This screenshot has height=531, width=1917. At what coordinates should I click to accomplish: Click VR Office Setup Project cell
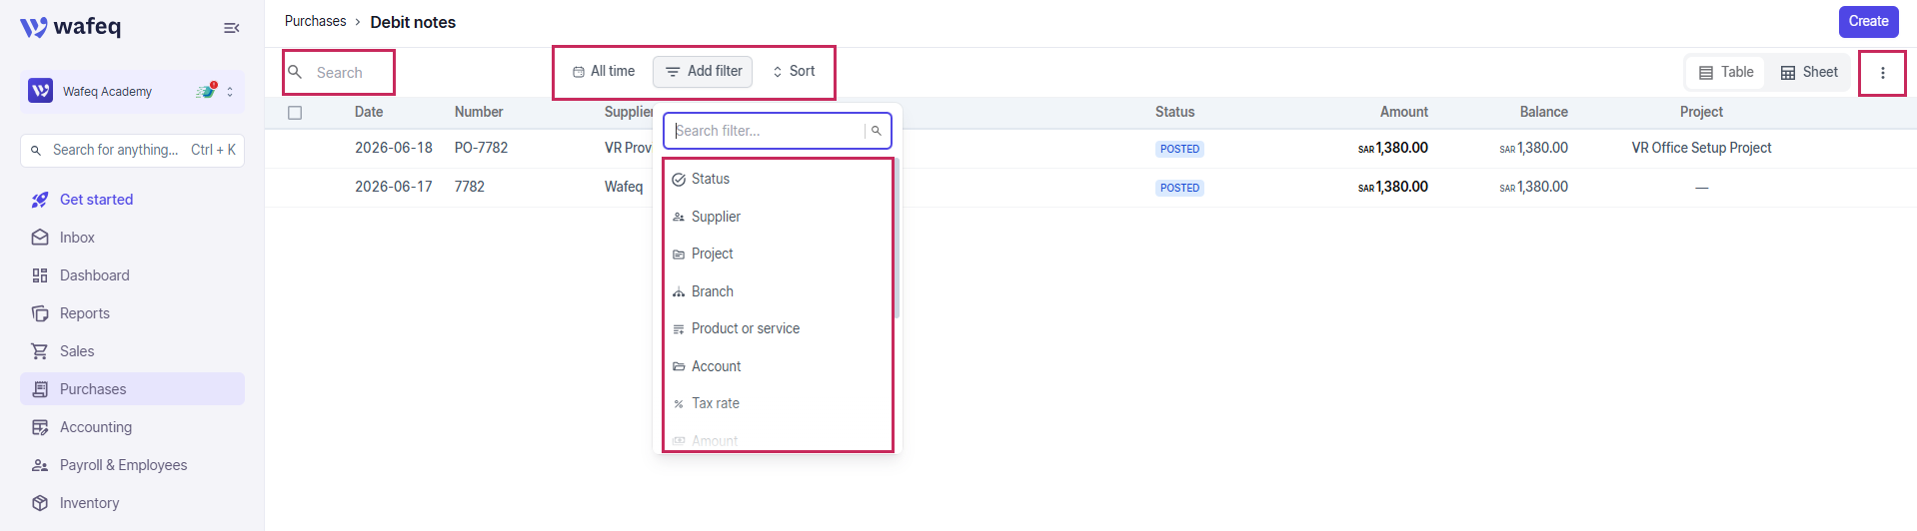tap(1701, 148)
